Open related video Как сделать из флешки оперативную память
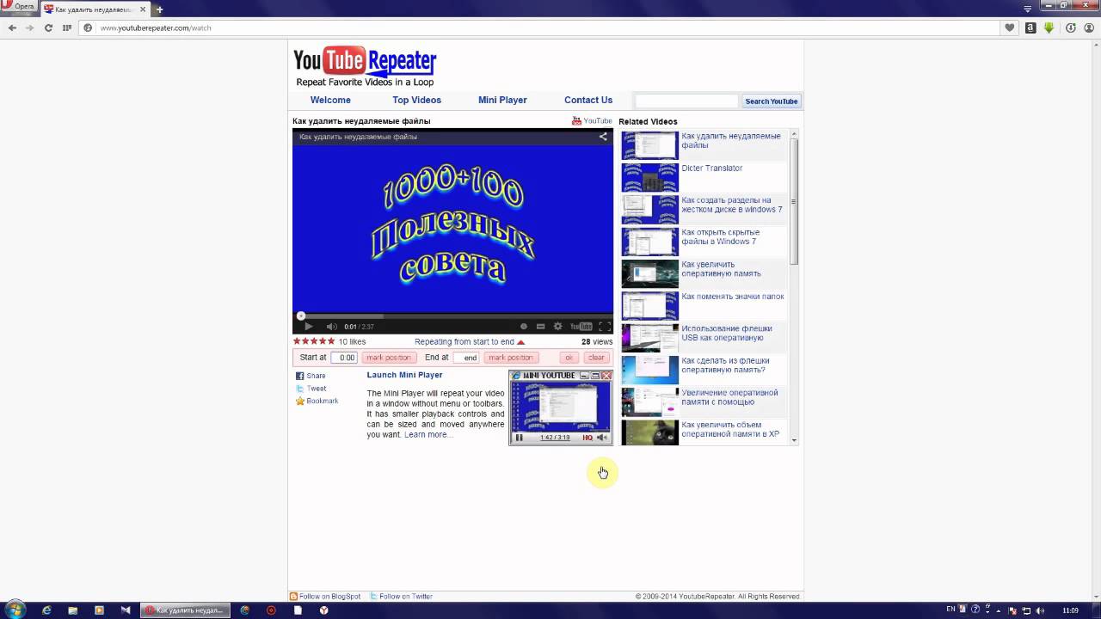Screen dimensions: 1101x619 click(x=725, y=365)
